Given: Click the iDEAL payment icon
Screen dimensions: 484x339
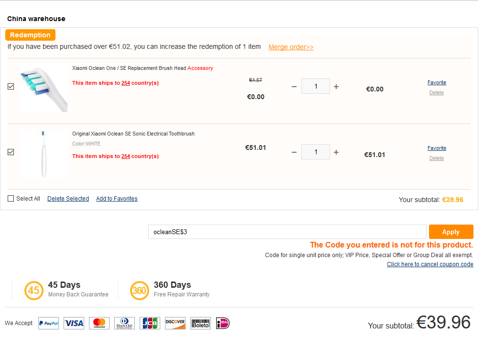Looking at the screenshot, I should coord(223,323).
